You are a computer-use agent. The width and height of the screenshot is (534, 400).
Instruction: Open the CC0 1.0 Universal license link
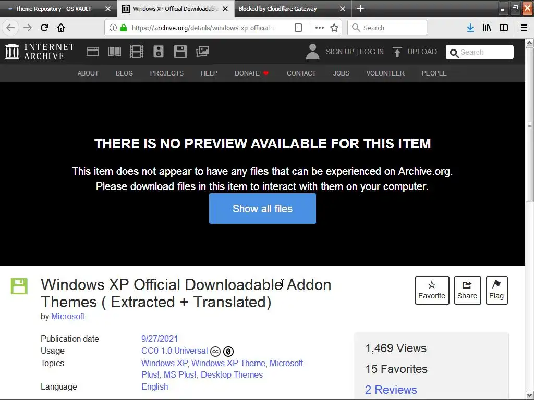pyautogui.click(x=174, y=351)
